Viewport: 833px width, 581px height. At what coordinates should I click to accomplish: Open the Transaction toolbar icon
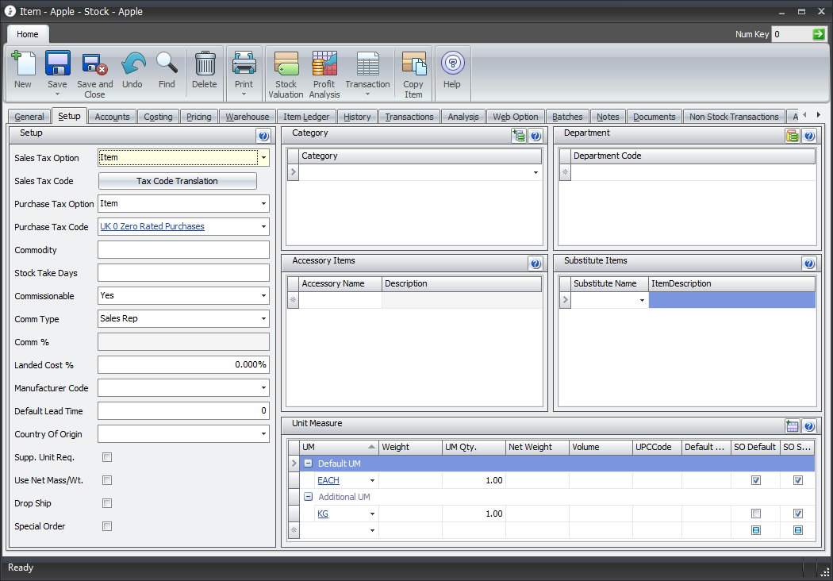click(367, 65)
